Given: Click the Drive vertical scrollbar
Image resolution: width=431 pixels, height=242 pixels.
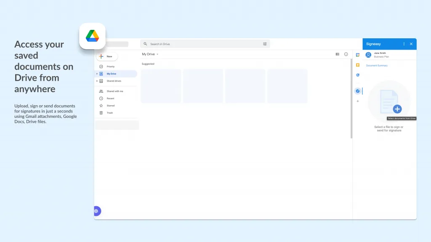Looking at the screenshot, I should coord(351,98).
